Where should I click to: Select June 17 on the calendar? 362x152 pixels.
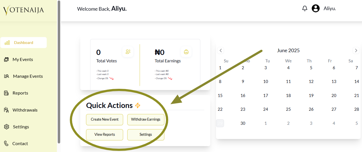point(266,96)
